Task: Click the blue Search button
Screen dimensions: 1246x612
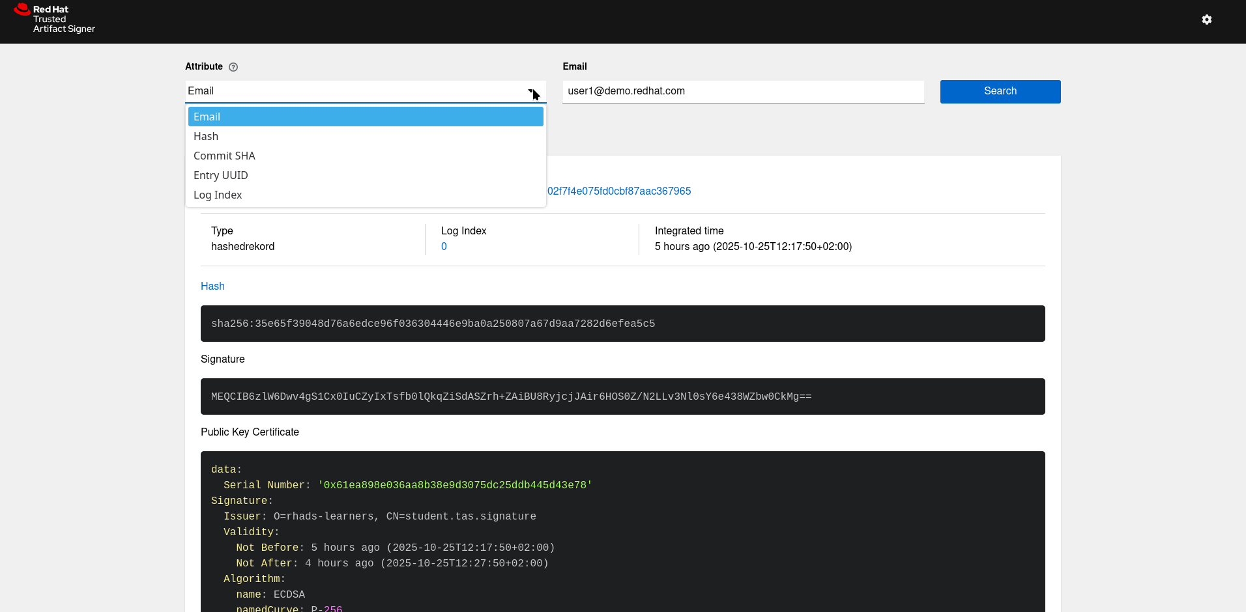Action: click(1000, 92)
